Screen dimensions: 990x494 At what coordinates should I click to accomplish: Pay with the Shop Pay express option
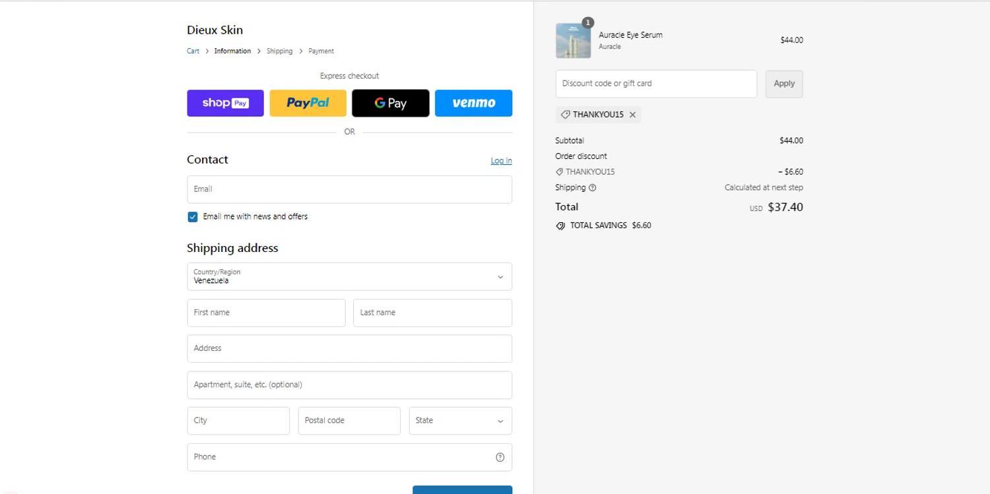click(225, 103)
